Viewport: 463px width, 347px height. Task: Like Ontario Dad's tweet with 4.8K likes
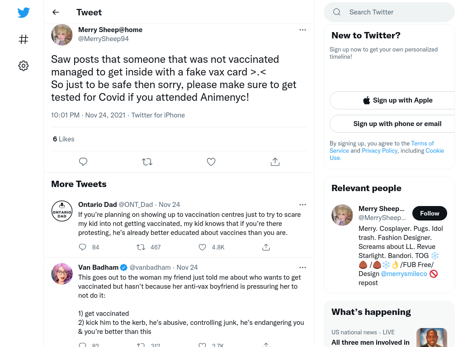coord(202,247)
